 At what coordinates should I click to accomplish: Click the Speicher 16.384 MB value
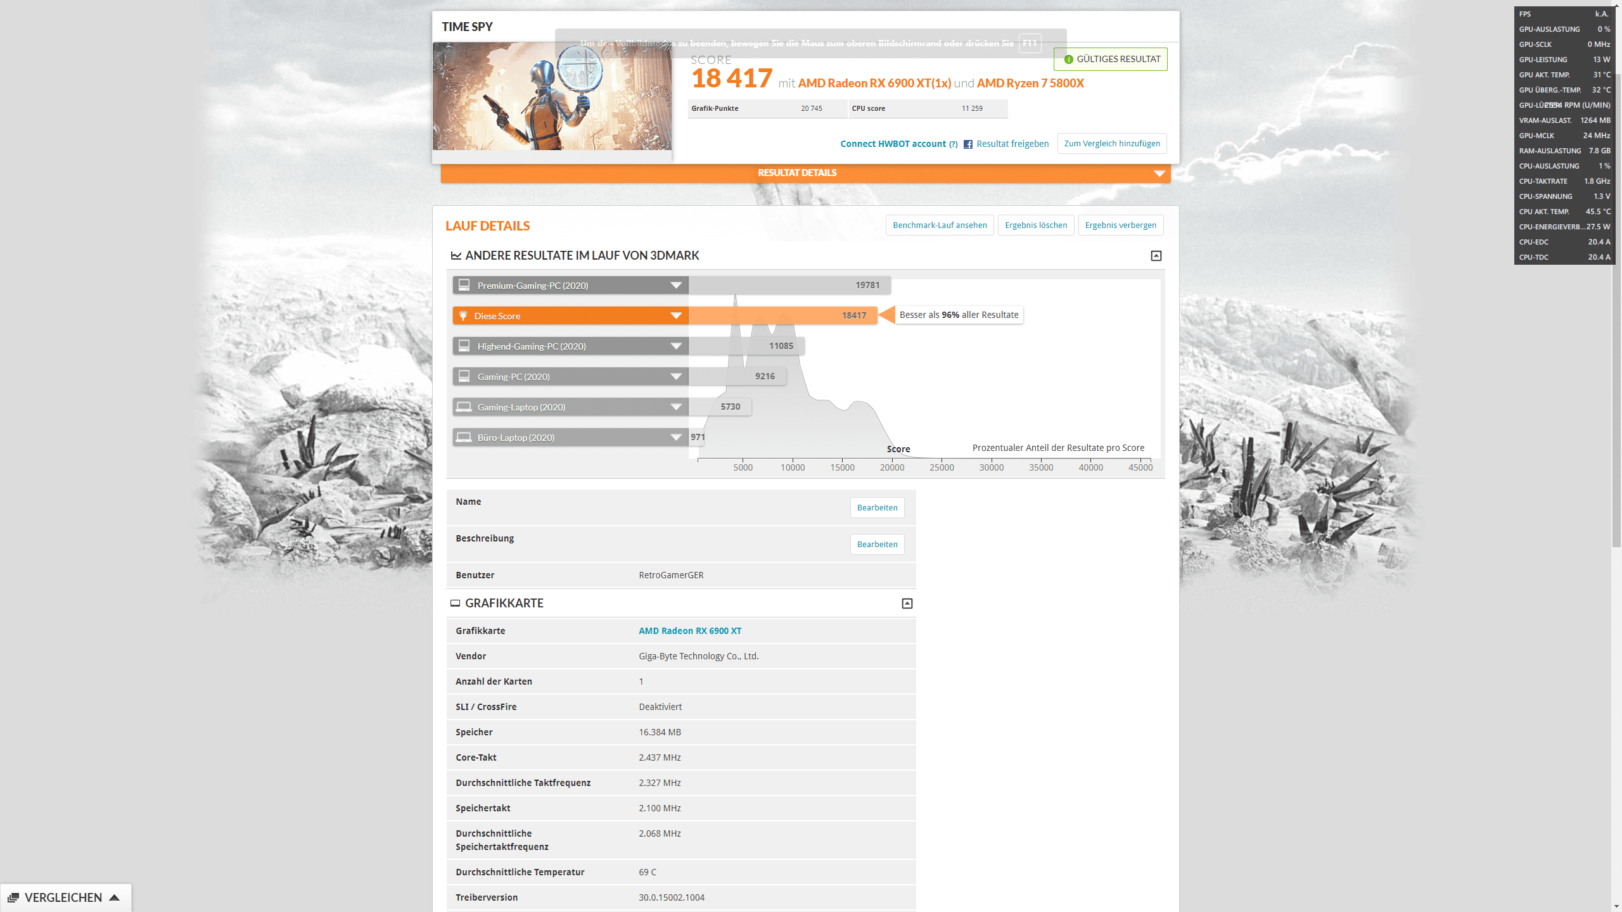pos(660,733)
